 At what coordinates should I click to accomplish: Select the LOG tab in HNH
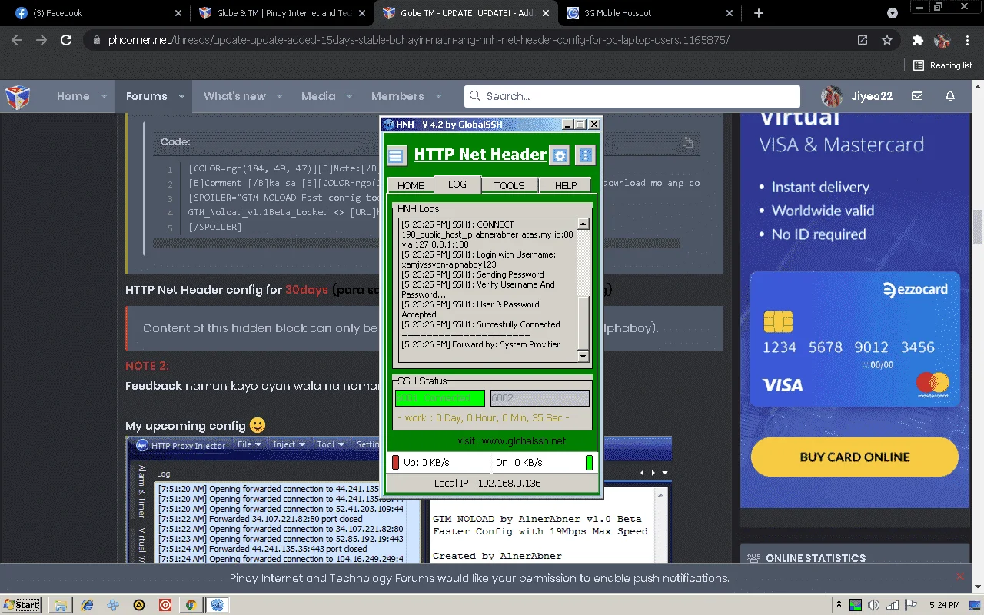(457, 184)
